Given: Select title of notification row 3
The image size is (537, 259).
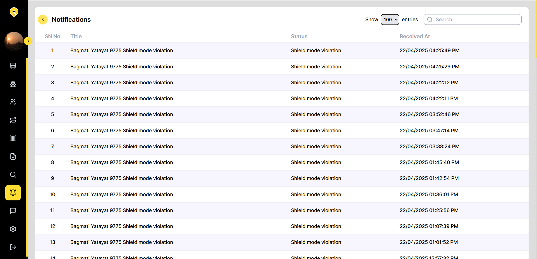Looking at the screenshot, I should [x=122, y=83].
